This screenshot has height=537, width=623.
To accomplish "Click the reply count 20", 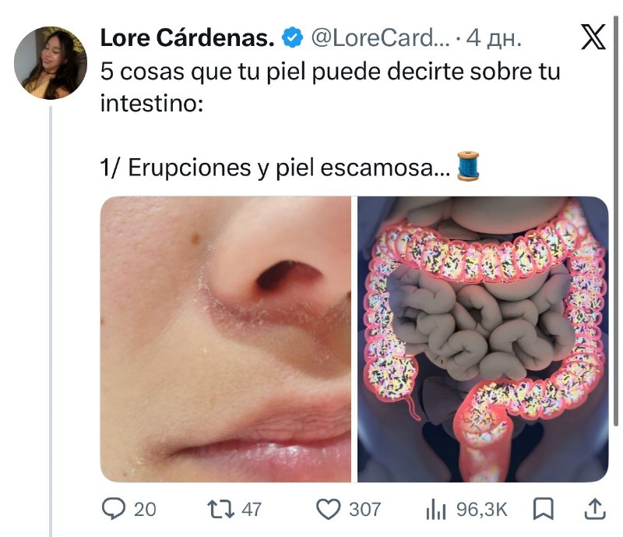I will [145, 510].
